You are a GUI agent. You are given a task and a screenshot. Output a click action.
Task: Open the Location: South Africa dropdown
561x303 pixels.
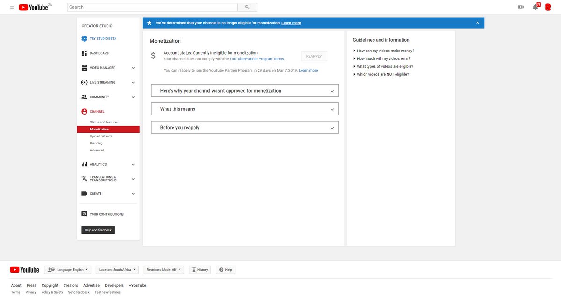pyautogui.click(x=117, y=270)
